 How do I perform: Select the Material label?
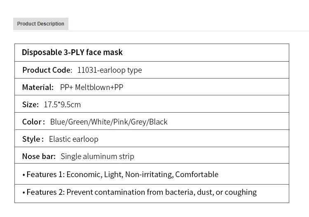tap(38, 87)
